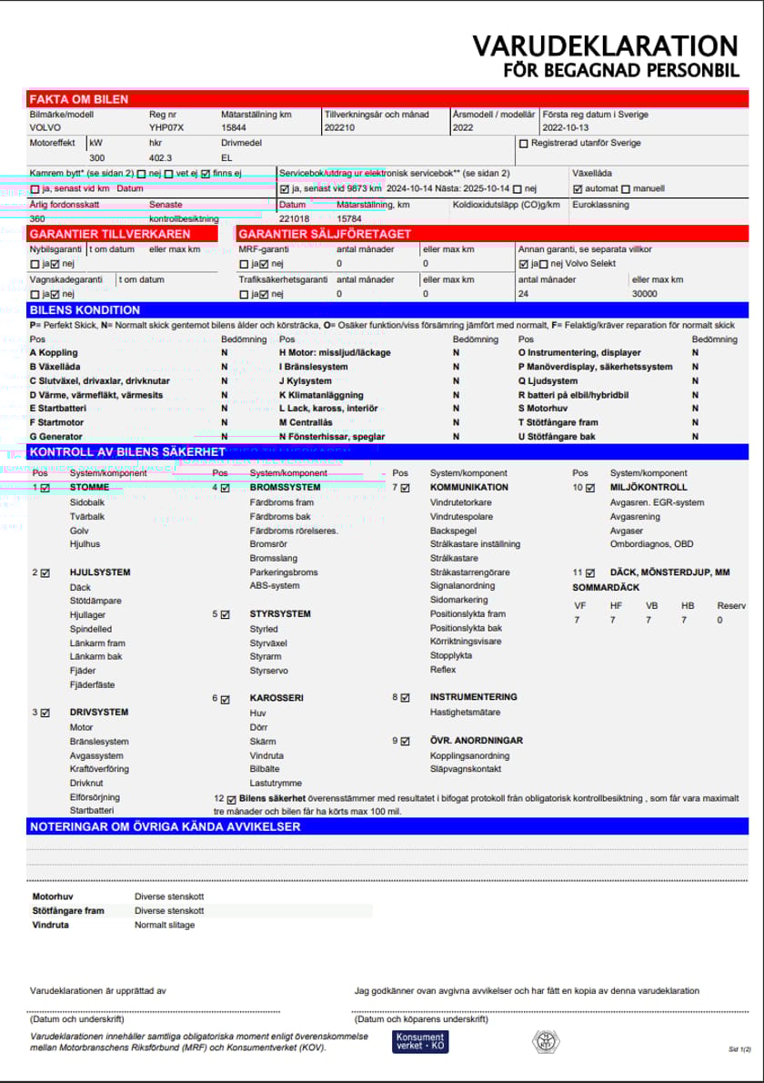Toggle the STYRSYSTEM checkbox
This screenshot has width=764, height=1083.
(x=225, y=614)
